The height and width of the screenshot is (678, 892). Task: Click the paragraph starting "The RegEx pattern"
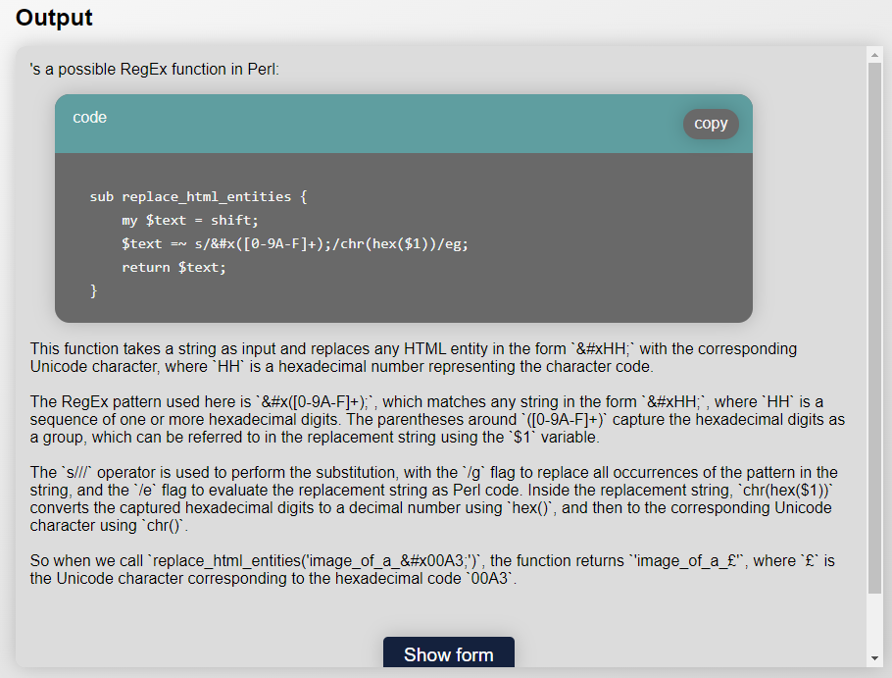(437, 420)
